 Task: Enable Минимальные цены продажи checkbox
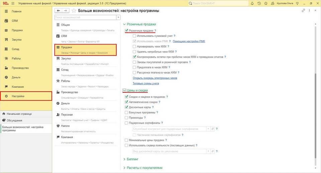pos(126,140)
